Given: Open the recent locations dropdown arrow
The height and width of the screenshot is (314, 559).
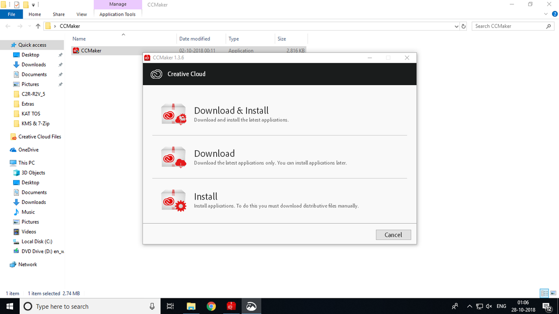Looking at the screenshot, I should [30, 26].
